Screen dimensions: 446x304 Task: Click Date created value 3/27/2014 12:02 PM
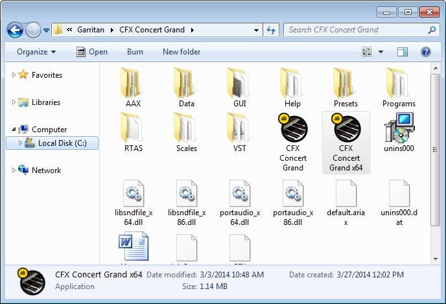tap(370, 275)
